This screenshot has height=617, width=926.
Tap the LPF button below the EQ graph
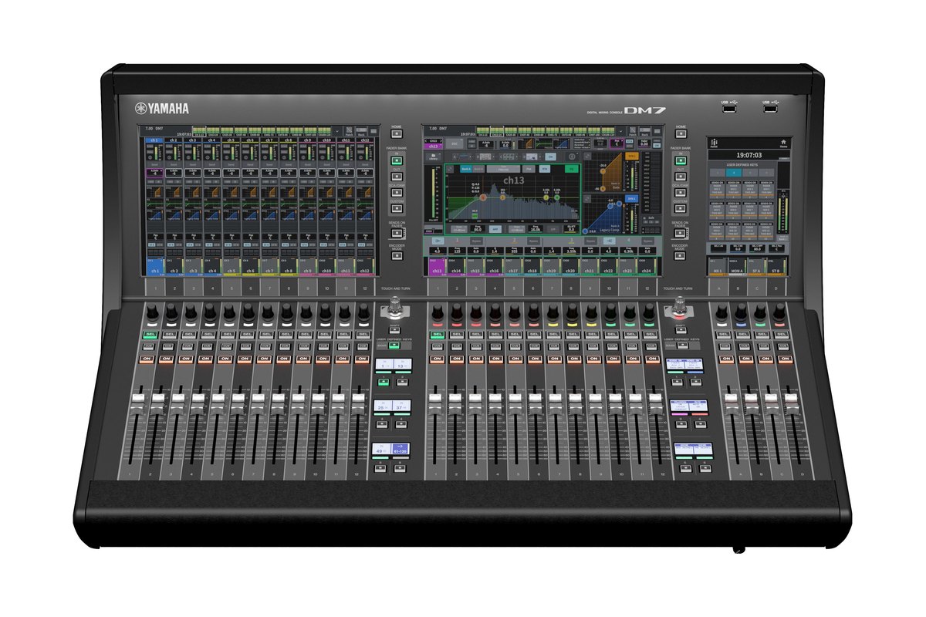tap(553, 229)
